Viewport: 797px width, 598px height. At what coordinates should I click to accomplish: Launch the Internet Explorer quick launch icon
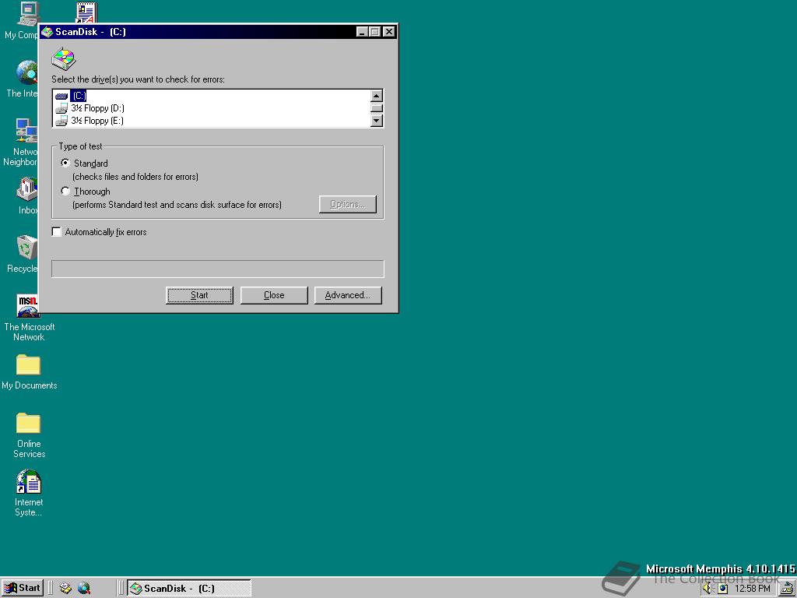click(84, 589)
